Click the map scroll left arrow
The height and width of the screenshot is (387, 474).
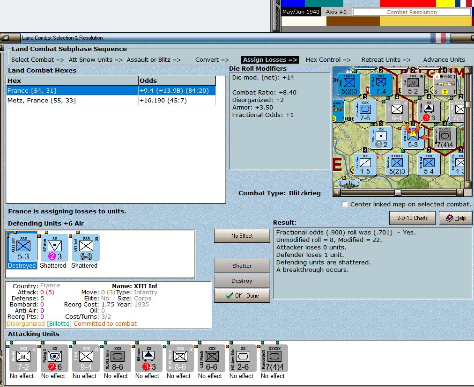tap(336, 192)
